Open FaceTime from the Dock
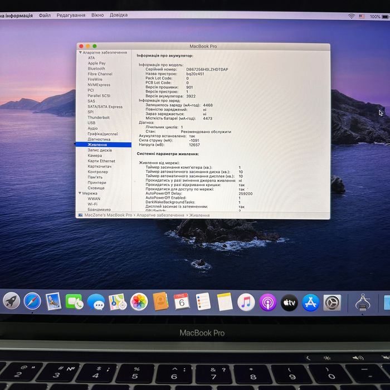Viewport: 390px width, 390px height. pyautogui.click(x=74, y=302)
